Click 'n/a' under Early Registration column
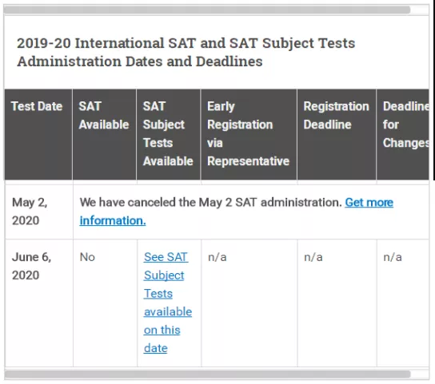Image resolution: width=435 pixels, height=384 pixels. tap(217, 257)
